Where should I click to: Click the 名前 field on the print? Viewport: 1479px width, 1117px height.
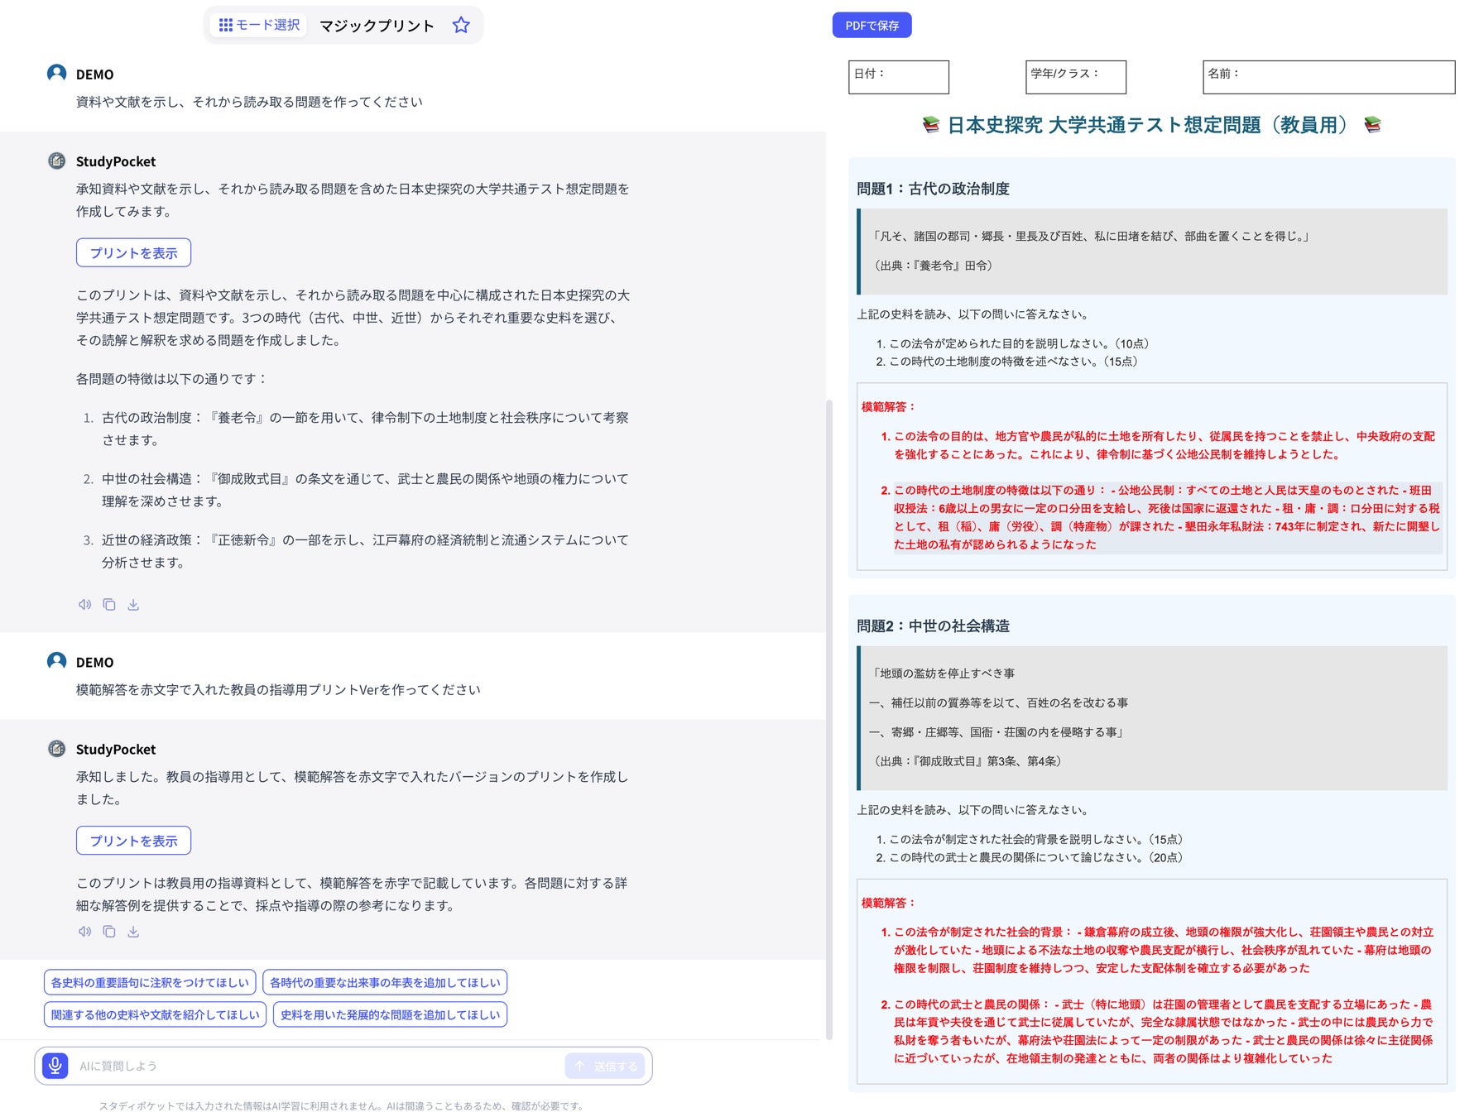1329,77
